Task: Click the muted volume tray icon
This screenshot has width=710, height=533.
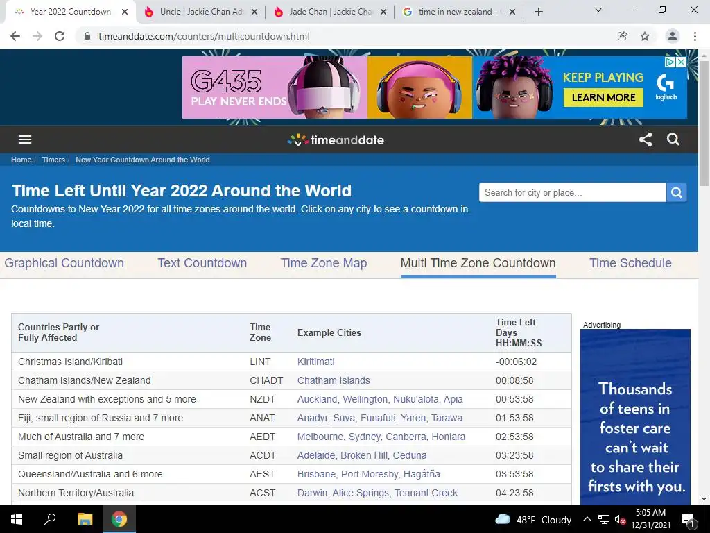Action: [619, 519]
